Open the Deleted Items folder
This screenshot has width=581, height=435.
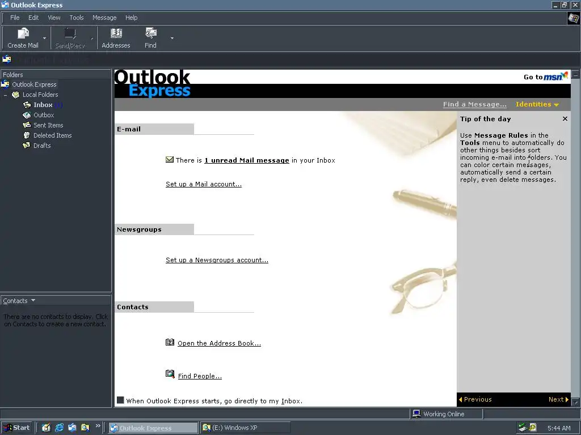pyautogui.click(x=53, y=135)
